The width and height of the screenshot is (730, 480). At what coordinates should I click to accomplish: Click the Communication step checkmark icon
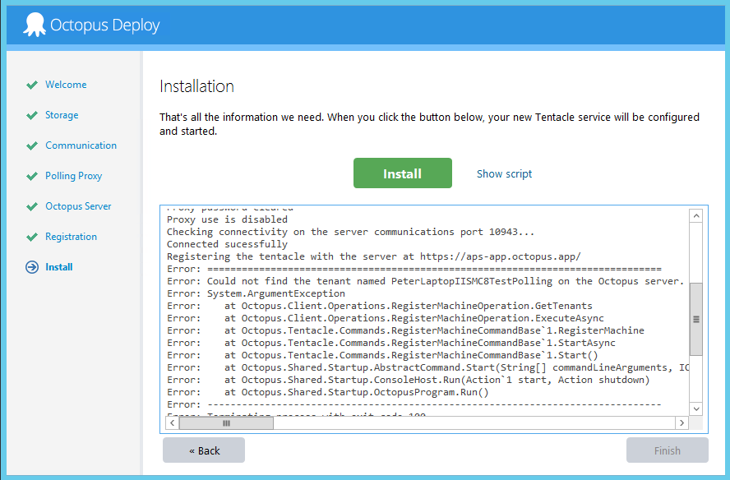[x=32, y=145]
